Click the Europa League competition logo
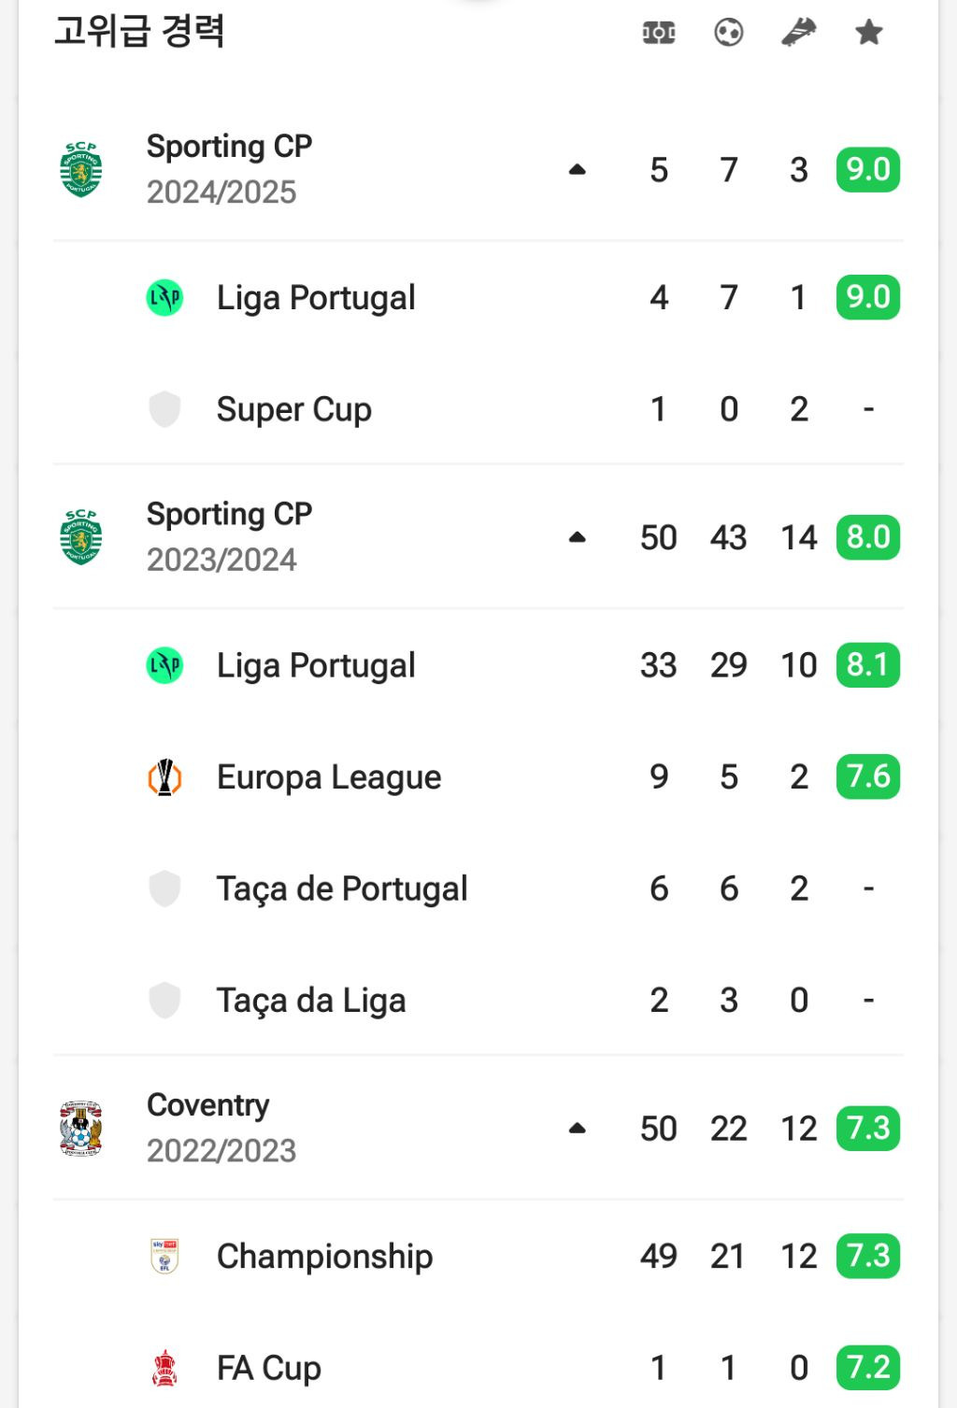This screenshot has width=957, height=1408. pyautogui.click(x=165, y=777)
